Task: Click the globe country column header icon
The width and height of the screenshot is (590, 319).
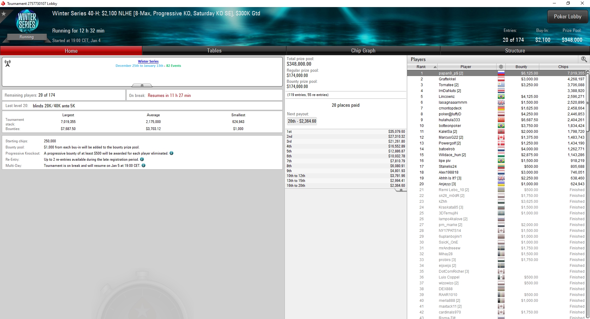Action: coord(501,67)
